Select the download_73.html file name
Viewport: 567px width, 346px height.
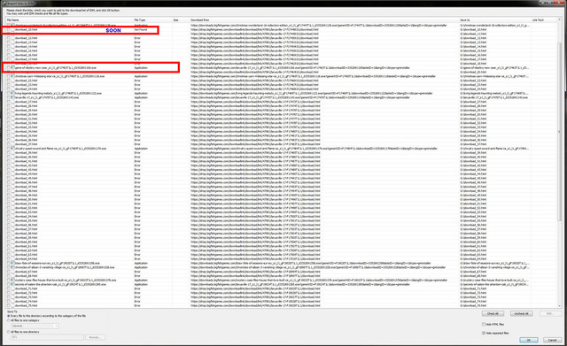coord(26,296)
